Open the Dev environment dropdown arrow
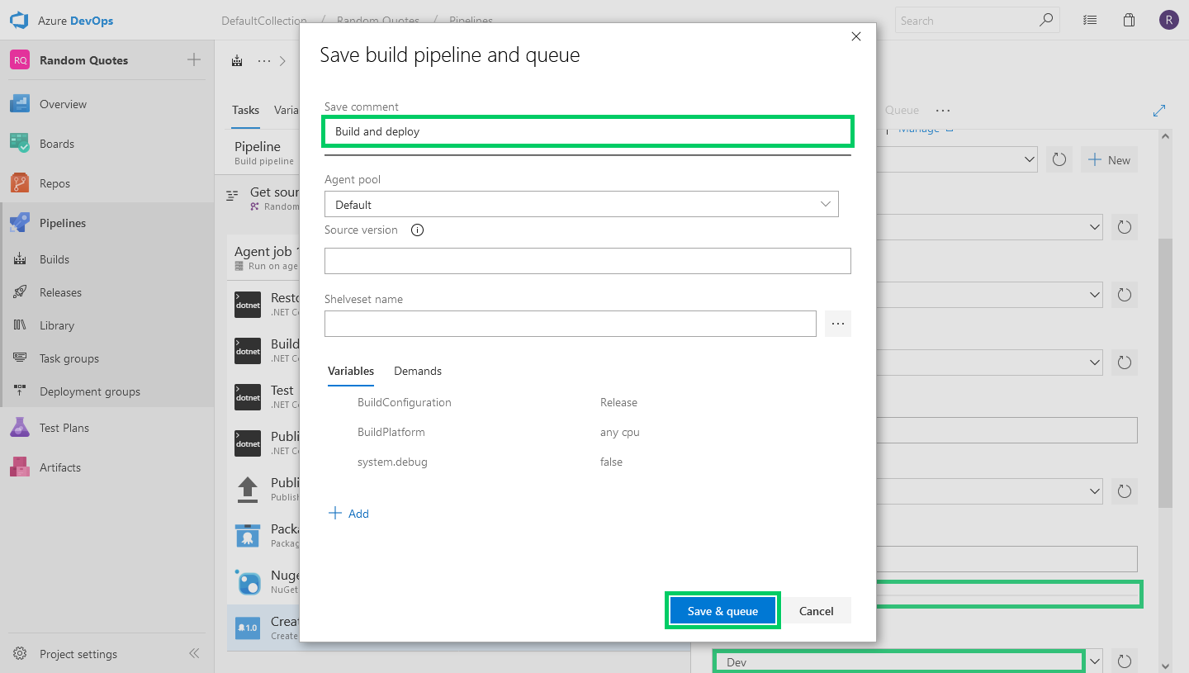This screenshot has height=673, width=1189. pos(1095,661)
